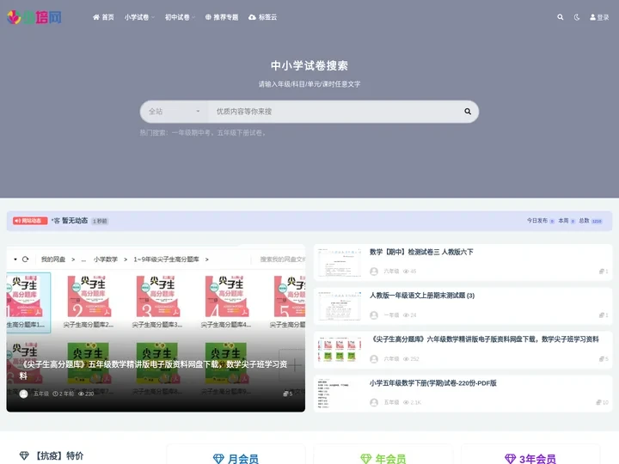Click the 总数 statistic
Image resolution: width=619 pixels, height=464 pixels.
point(590,221)
